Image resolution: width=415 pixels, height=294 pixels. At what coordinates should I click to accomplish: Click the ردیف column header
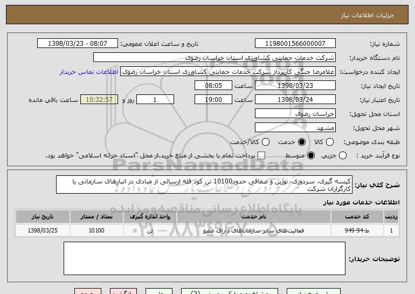(391, 217)
